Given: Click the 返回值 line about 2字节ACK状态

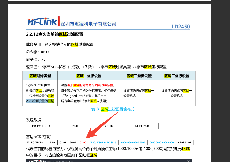Looking at the screenshot, I should coord(96,67).
